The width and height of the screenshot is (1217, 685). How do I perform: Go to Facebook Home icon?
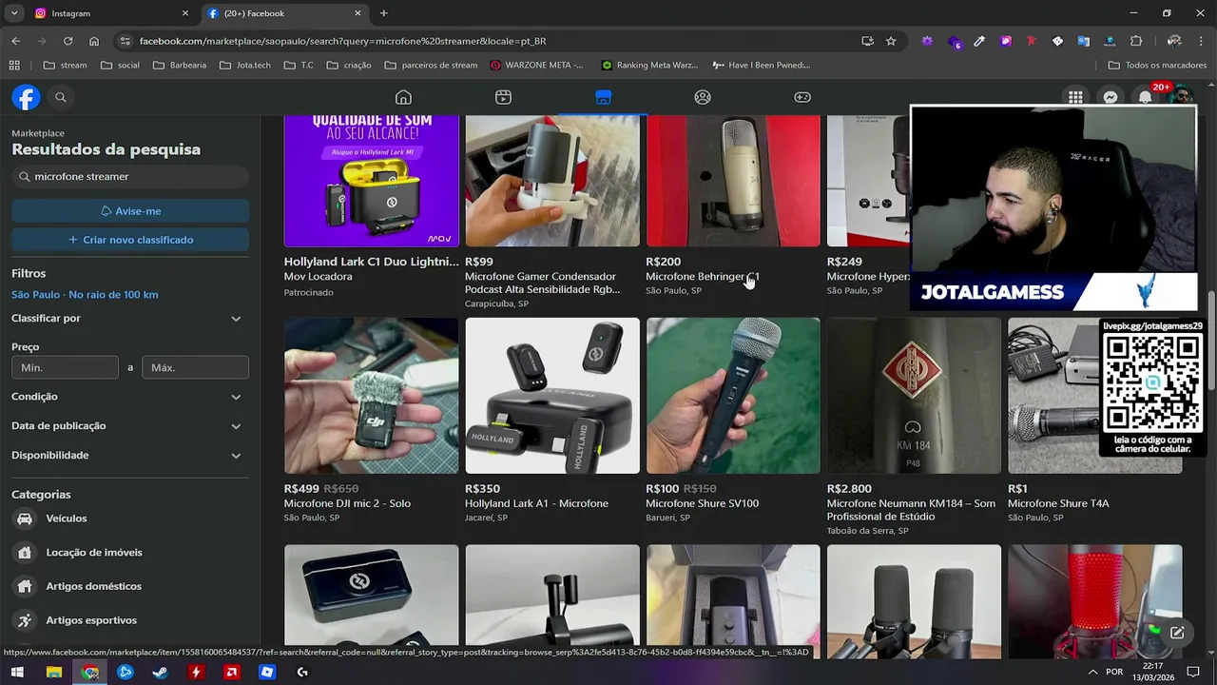pyautogui.click(x=403, y=97)
